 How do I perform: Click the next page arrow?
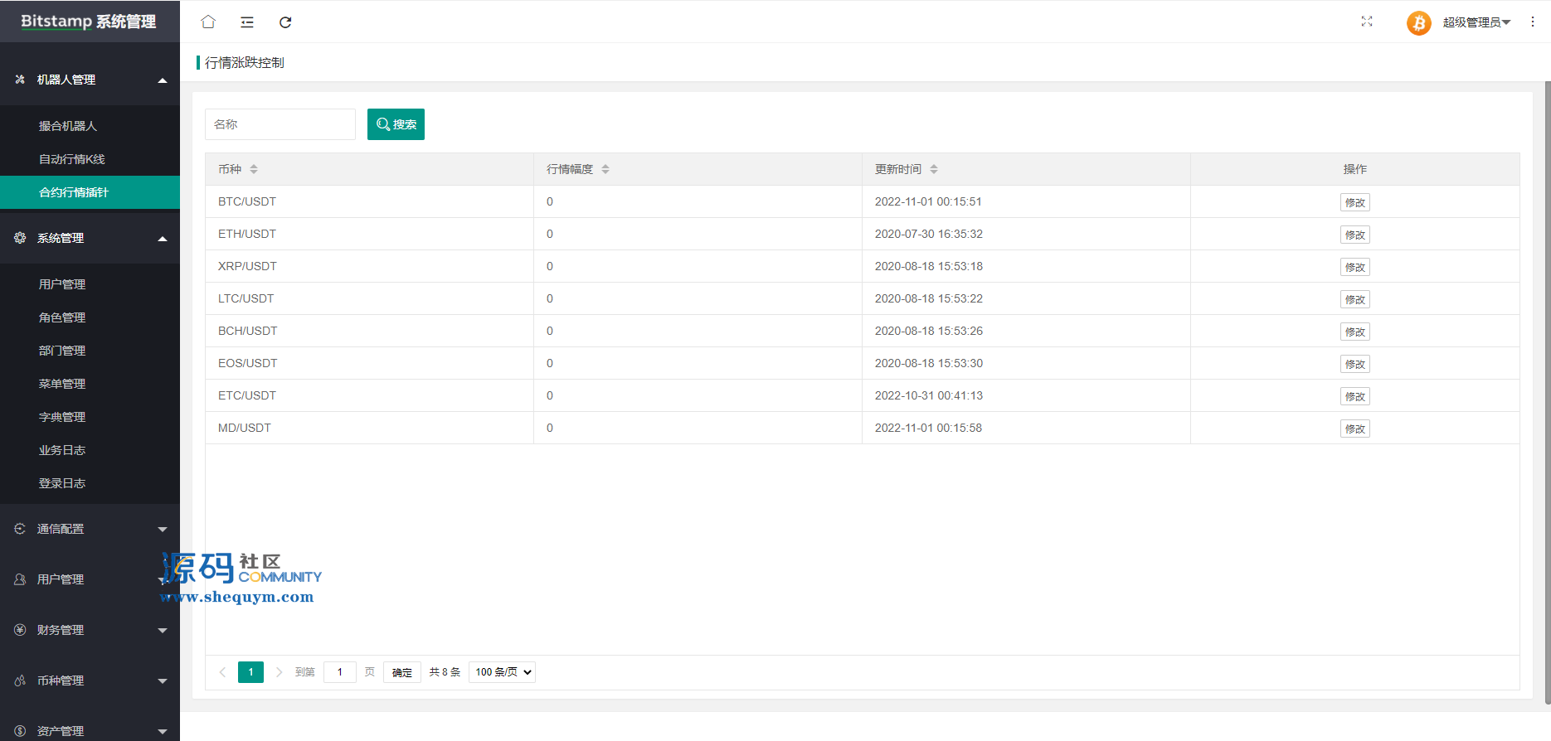[x=279, y=672]
